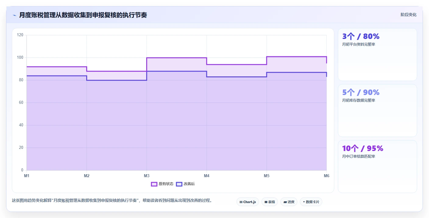Click the lightning icon beside the title
Viewport: 429px width, 218px height.
(15, 15)
